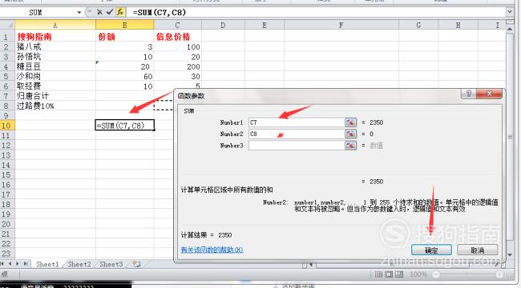Switch to Page Layout view in the status bar

click(x=389, y=274)
